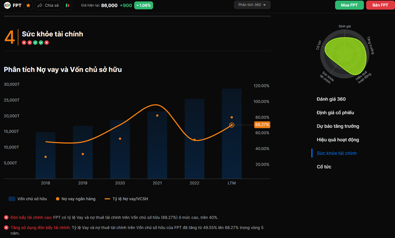The height and width of the screenshot is (238, 395).
Task: Click the last red X status icon under title
Action: [x=46, y=42]
